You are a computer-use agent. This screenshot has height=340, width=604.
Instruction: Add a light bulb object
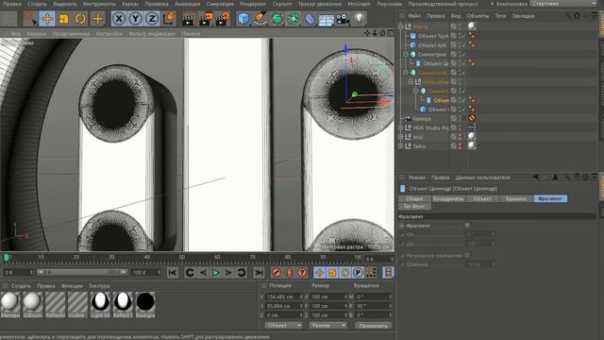point(359,18)
